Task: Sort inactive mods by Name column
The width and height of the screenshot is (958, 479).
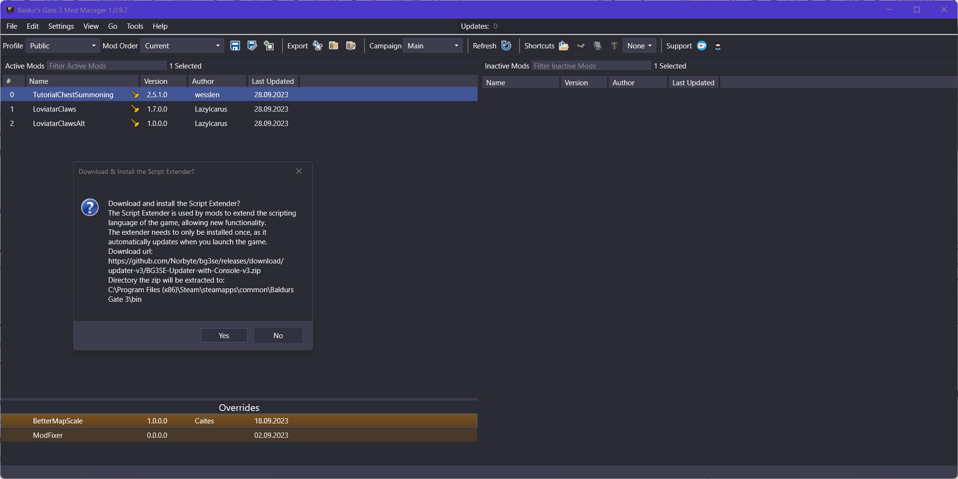Action: click(521, 82)
